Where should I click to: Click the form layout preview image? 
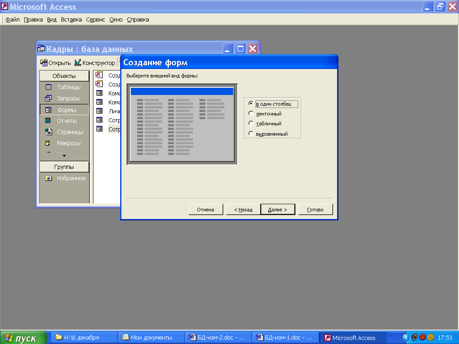click(182, 125)
